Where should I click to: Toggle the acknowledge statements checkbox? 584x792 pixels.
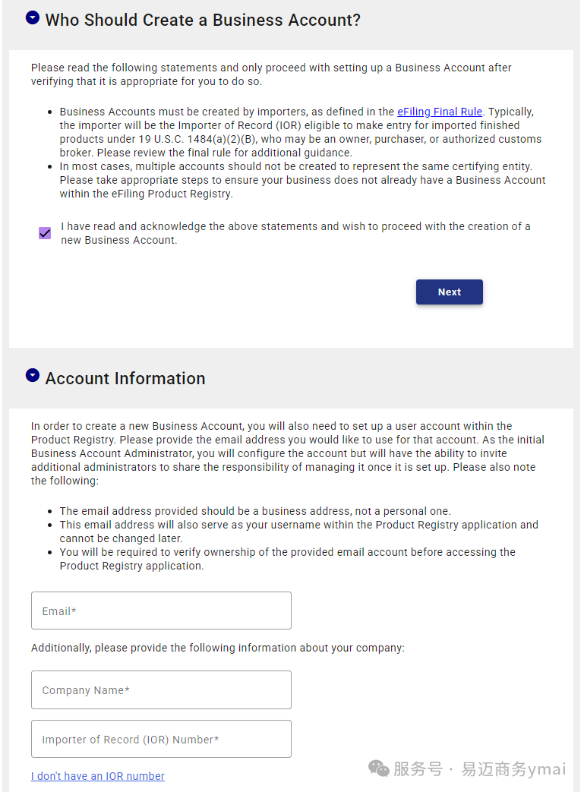tap(45, 233)
